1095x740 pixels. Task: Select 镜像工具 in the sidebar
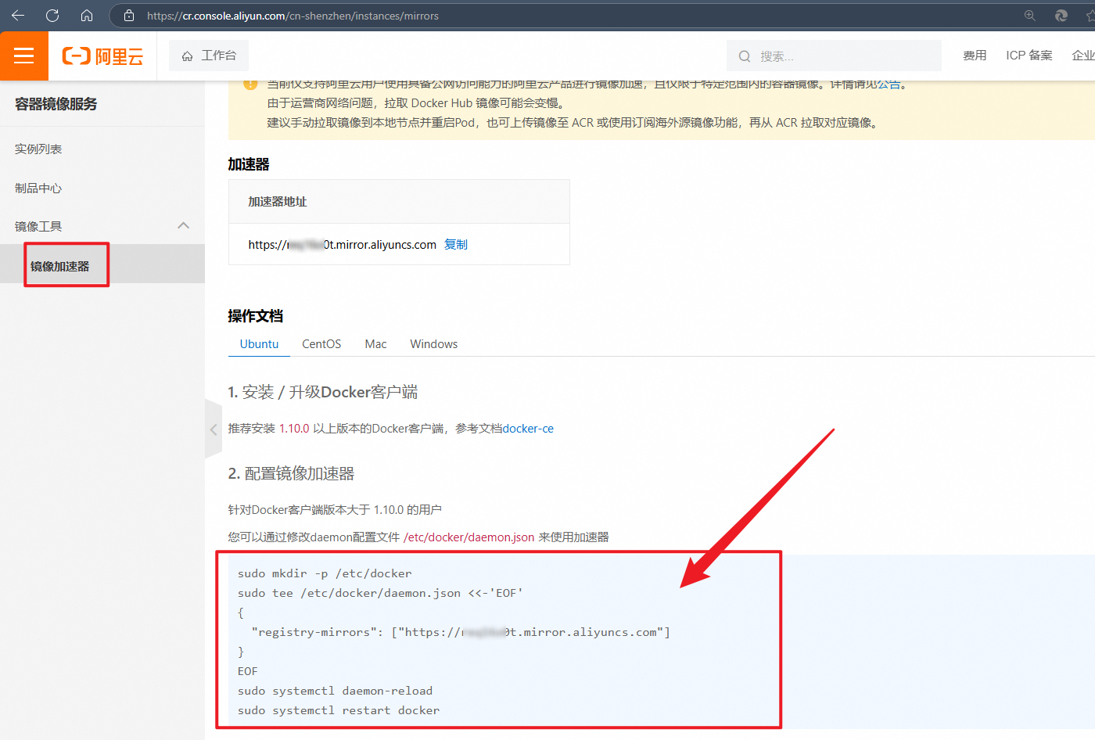coord(38,227)
